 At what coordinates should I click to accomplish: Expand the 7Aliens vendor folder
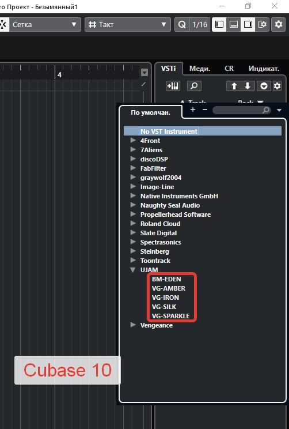(133, 150)
